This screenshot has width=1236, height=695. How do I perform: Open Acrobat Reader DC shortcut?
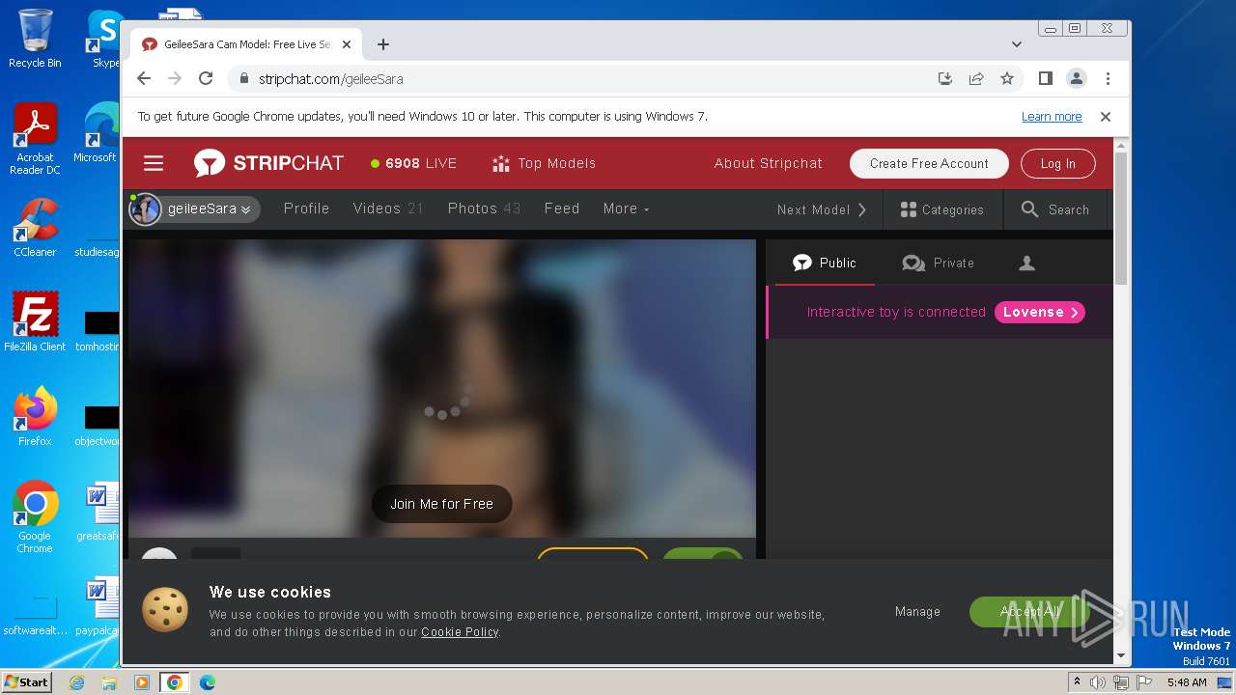point(35,139)
